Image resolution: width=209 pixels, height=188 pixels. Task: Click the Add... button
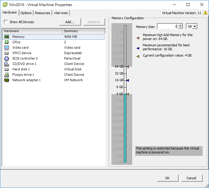(70, 22)
